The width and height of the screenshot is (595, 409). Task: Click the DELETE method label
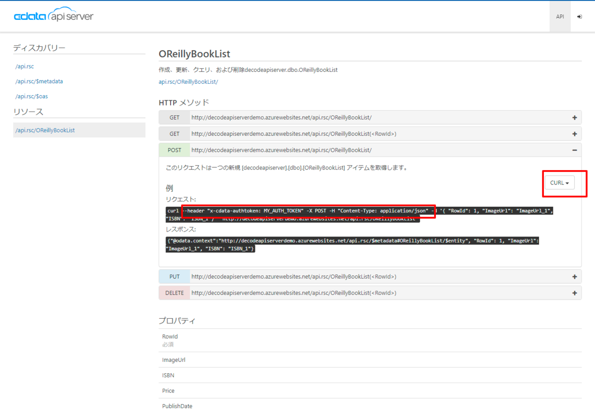pos(175,293)
